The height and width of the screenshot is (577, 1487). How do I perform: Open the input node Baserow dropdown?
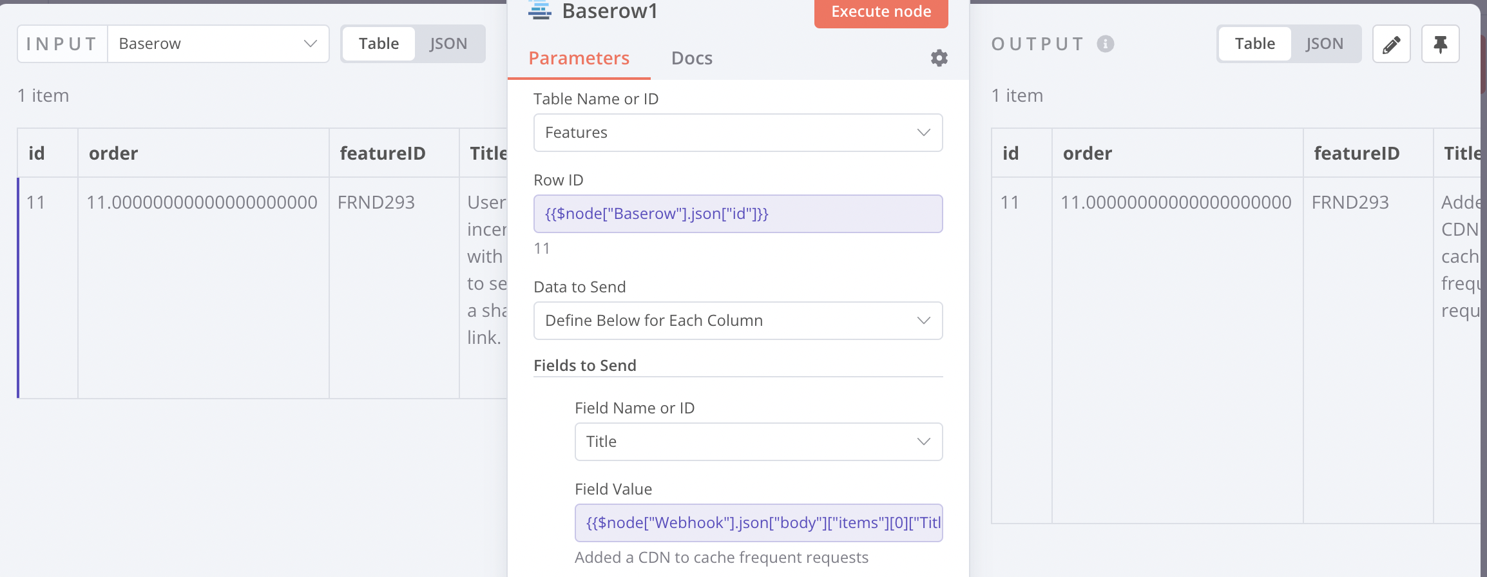click(x=218, y=44)
